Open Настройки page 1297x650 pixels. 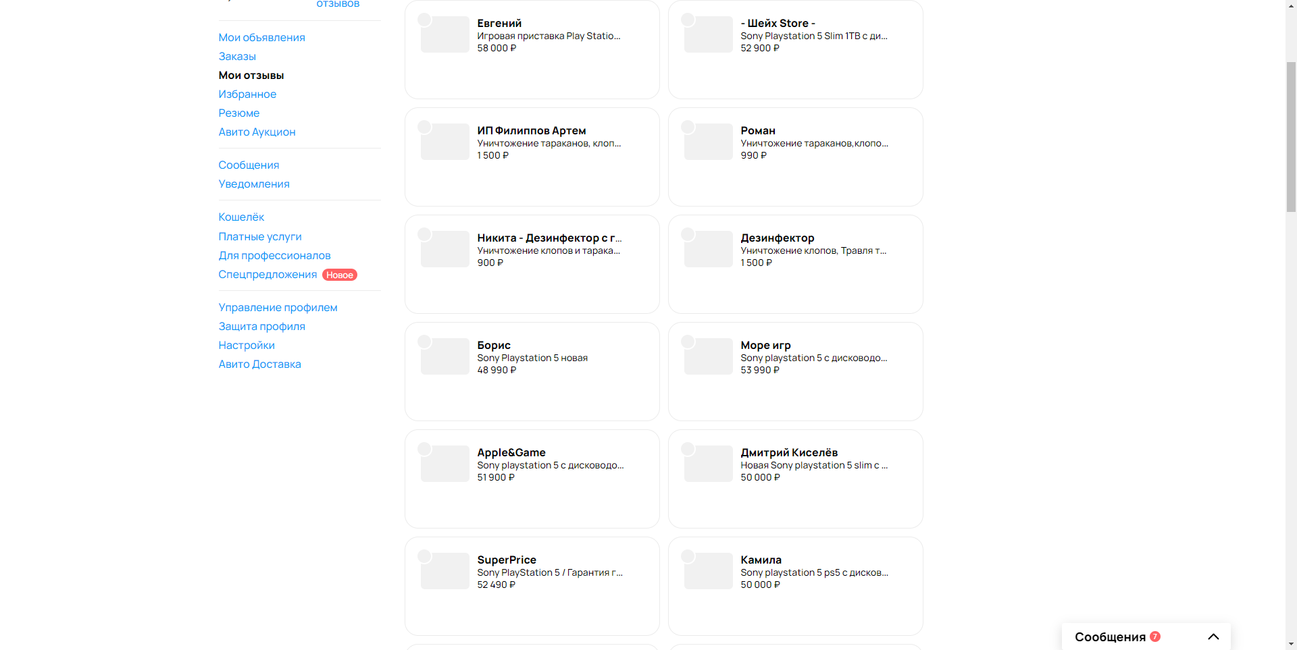click(x=247, y=345)
